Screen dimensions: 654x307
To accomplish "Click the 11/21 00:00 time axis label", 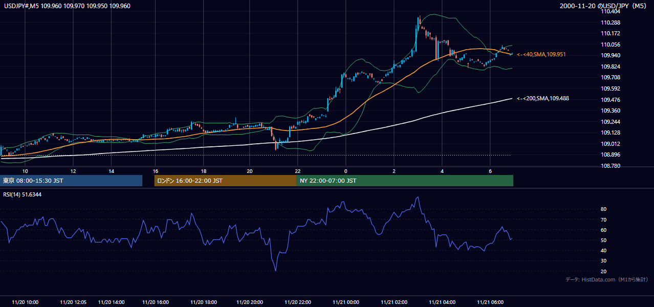I will (346, 302).
